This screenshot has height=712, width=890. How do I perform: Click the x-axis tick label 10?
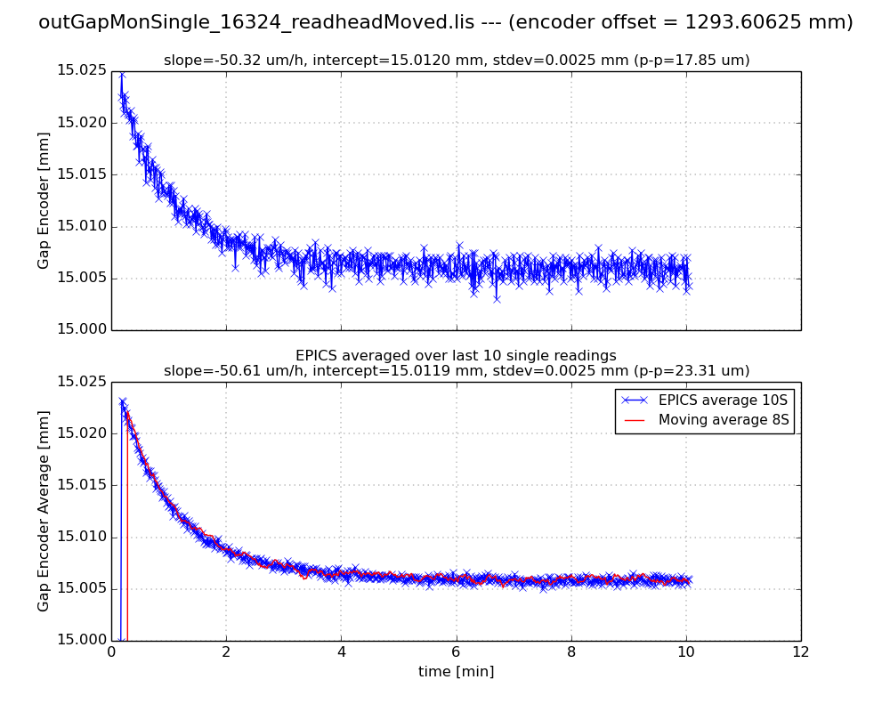(685, 652)
